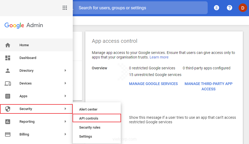Click the Home house icon
Screen dimensions: 249x144
pyautogui.click(x=8, y=45)
